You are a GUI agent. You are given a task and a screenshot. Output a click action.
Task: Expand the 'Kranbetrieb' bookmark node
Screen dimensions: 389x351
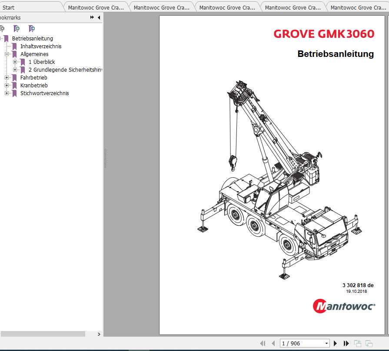pyautogui.click(x=7, y=85)
